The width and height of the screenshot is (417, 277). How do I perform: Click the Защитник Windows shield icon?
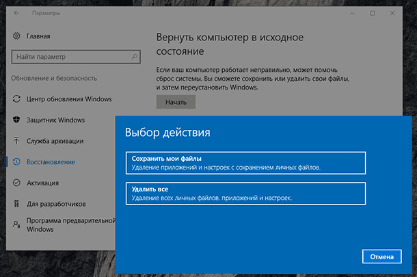[16, 120]
